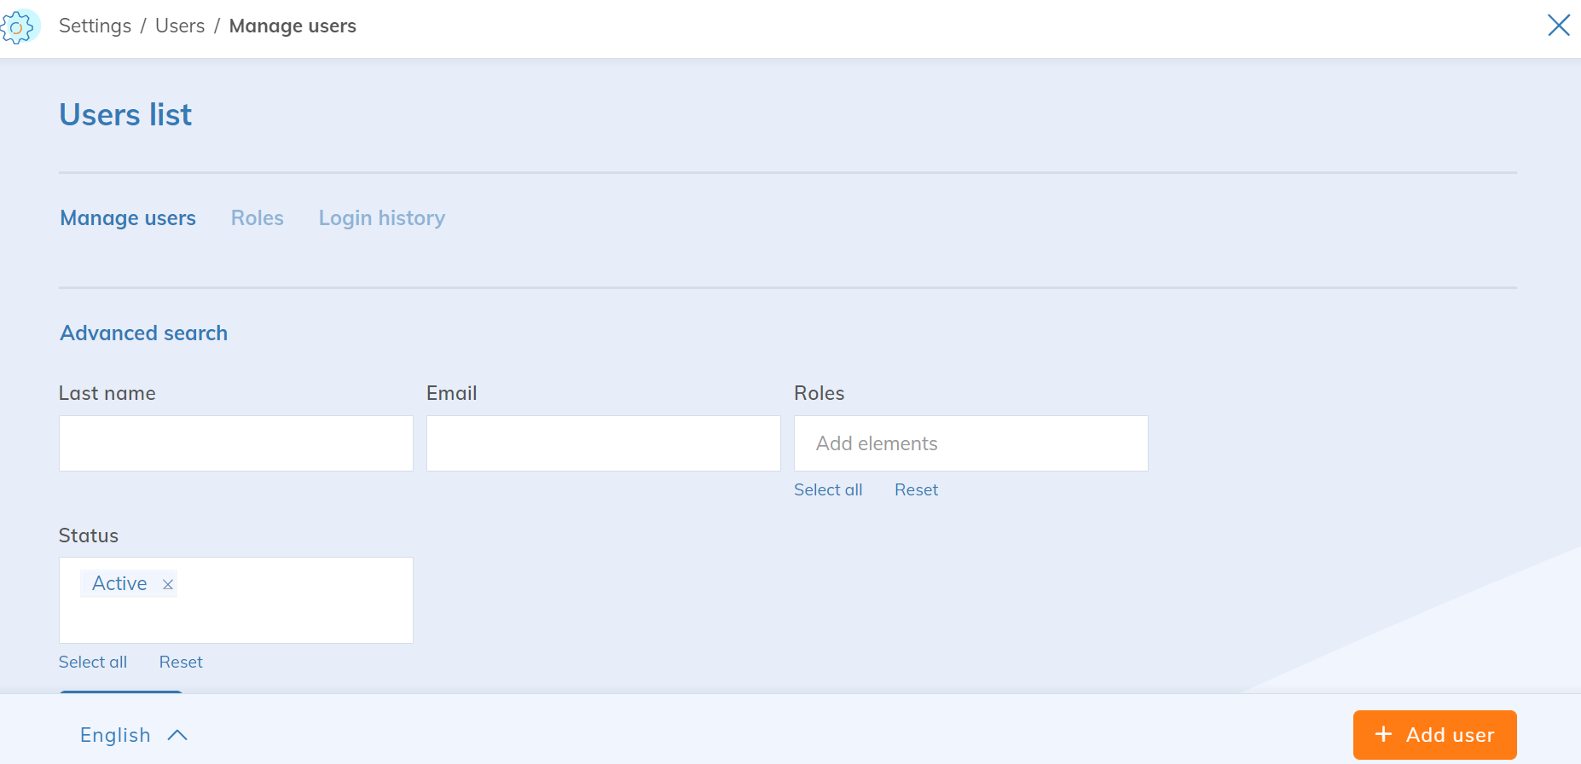This screenshot has height=764, width=1581.
Task: Expand the English language selector
Action: coord(133,735)
